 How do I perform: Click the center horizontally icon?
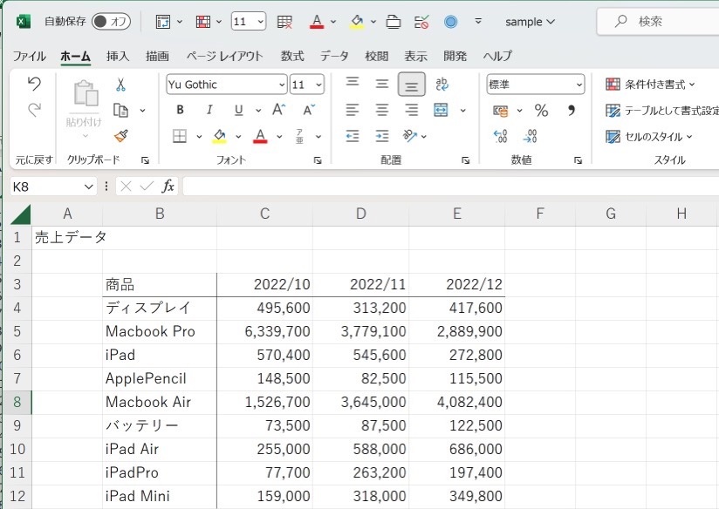[x=382, y=110]
